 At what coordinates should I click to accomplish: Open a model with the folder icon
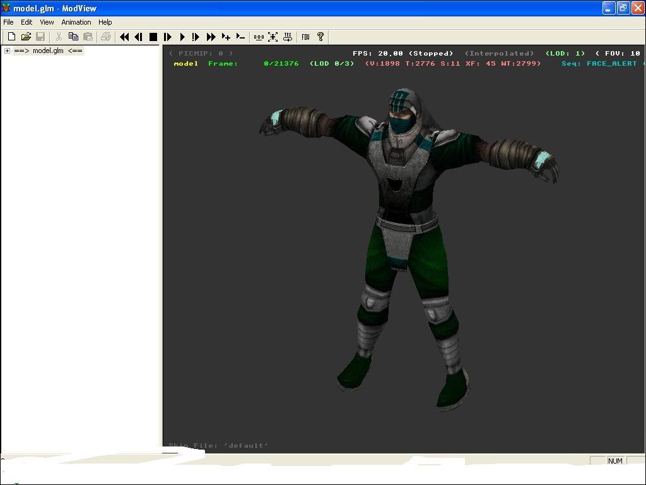point(26,37)
